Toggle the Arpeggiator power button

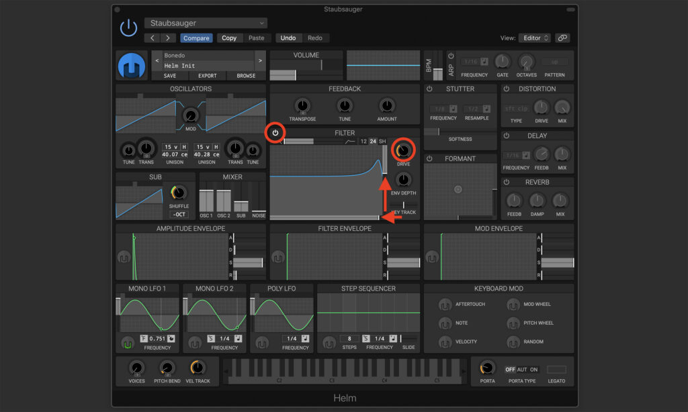click(451, 56)
